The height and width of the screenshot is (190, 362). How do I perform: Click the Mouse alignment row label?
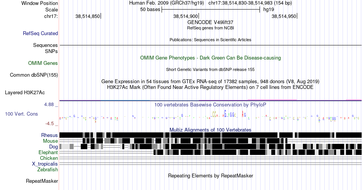point(50,141)
